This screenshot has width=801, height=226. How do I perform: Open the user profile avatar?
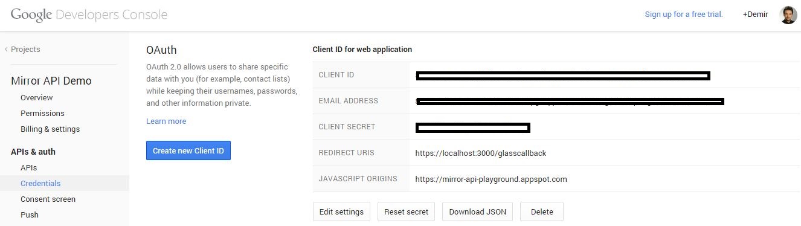coord(788,15)
